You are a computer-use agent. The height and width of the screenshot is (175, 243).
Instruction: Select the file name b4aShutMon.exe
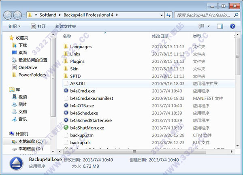pyautogui.click(x=87, y=128)
